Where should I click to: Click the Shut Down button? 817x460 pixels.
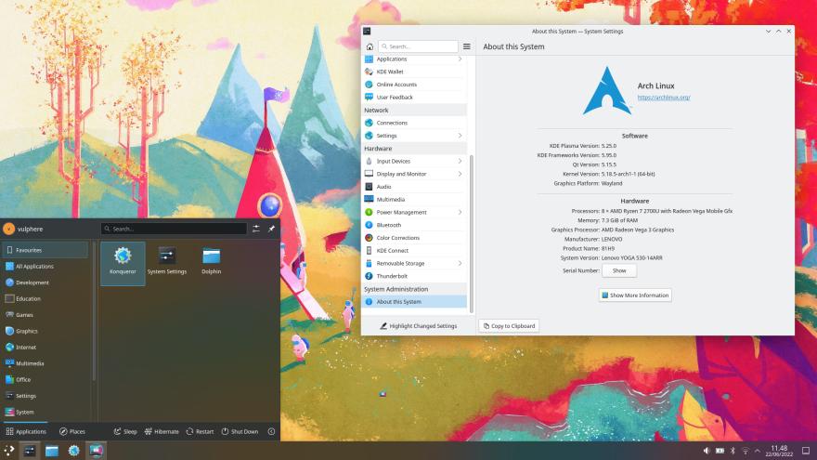(240, 431)
